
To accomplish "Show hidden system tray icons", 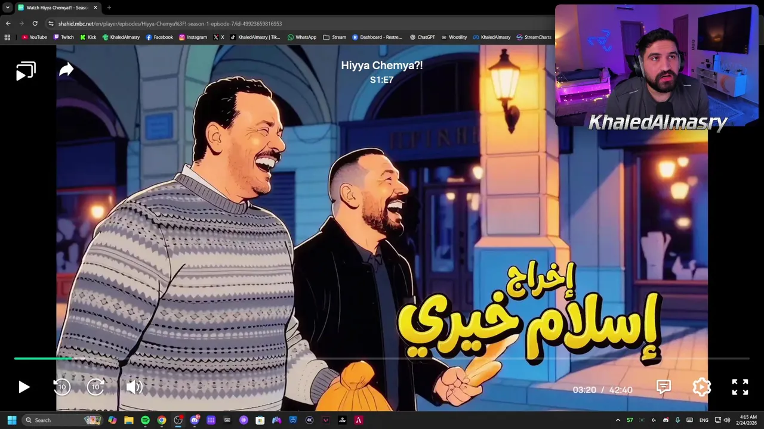I will point(618,420).
